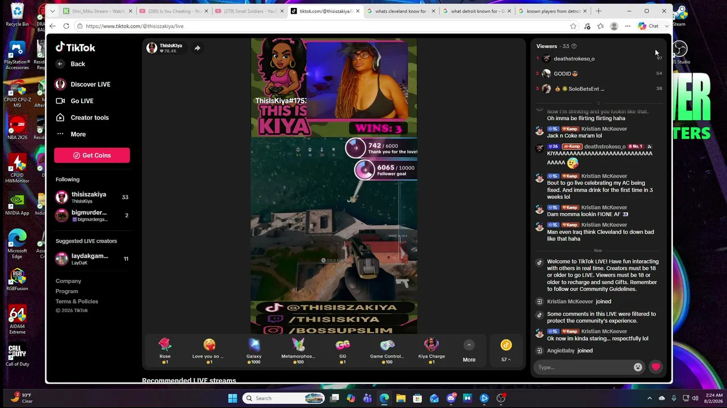Send the Galaxy gift
The image size is (727, 408).
point(254,351)
